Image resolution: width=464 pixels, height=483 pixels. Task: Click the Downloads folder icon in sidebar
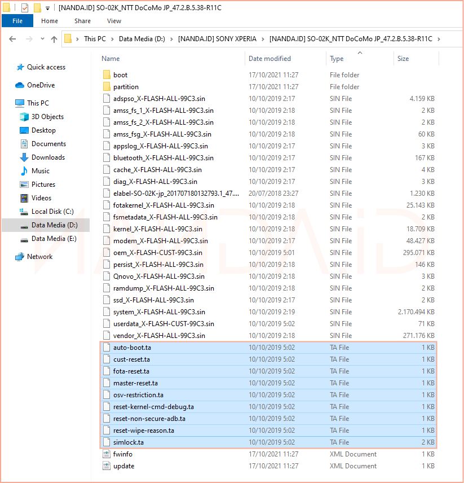[x=24, y=157]
